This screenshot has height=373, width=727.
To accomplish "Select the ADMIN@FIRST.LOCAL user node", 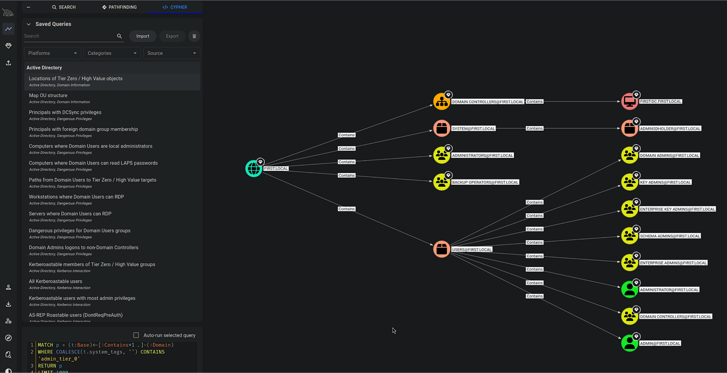I will [x=629, y=343].
